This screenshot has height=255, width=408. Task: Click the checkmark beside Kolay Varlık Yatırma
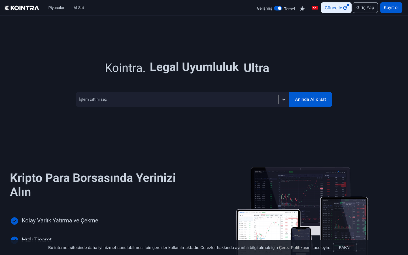click(14, 221)
